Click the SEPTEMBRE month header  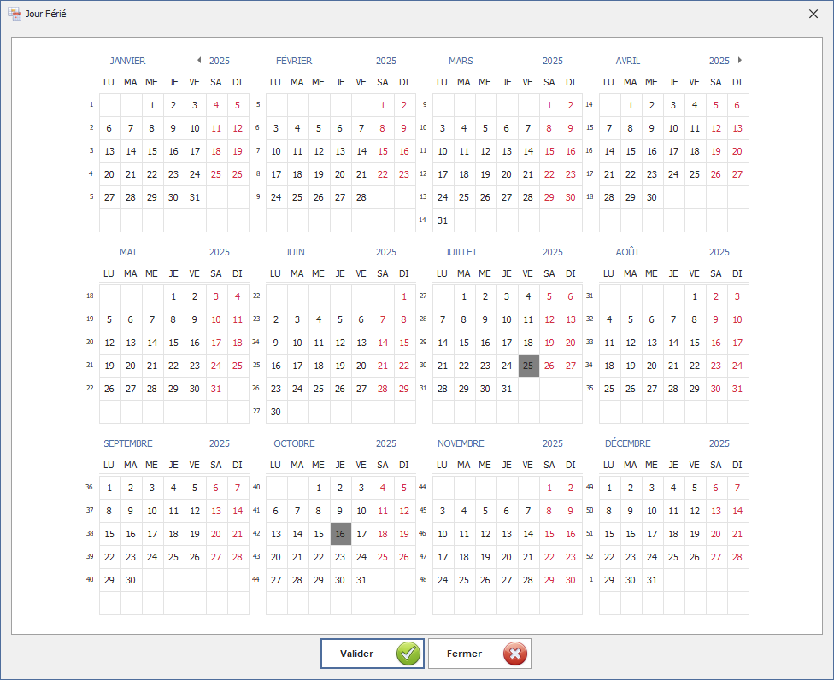pos(128,443)
